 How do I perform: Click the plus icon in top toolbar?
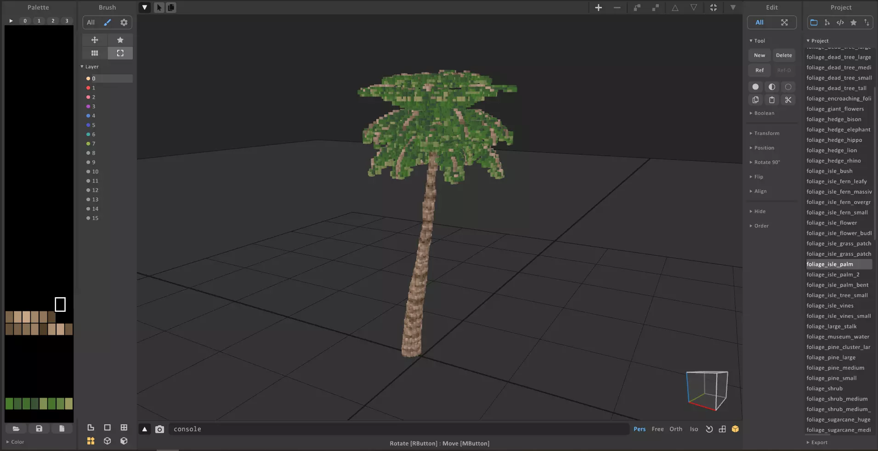598,7
